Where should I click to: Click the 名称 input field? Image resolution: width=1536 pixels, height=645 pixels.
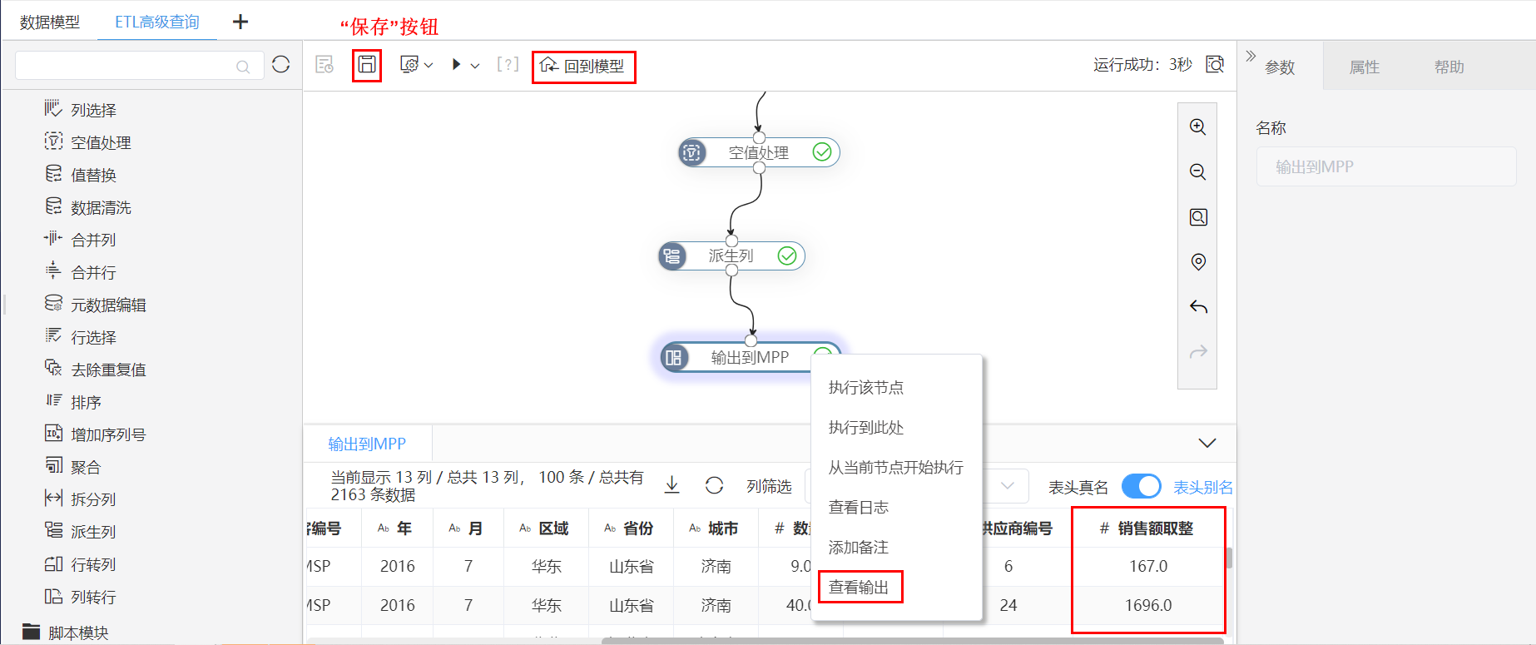(x=1386, y=166)
